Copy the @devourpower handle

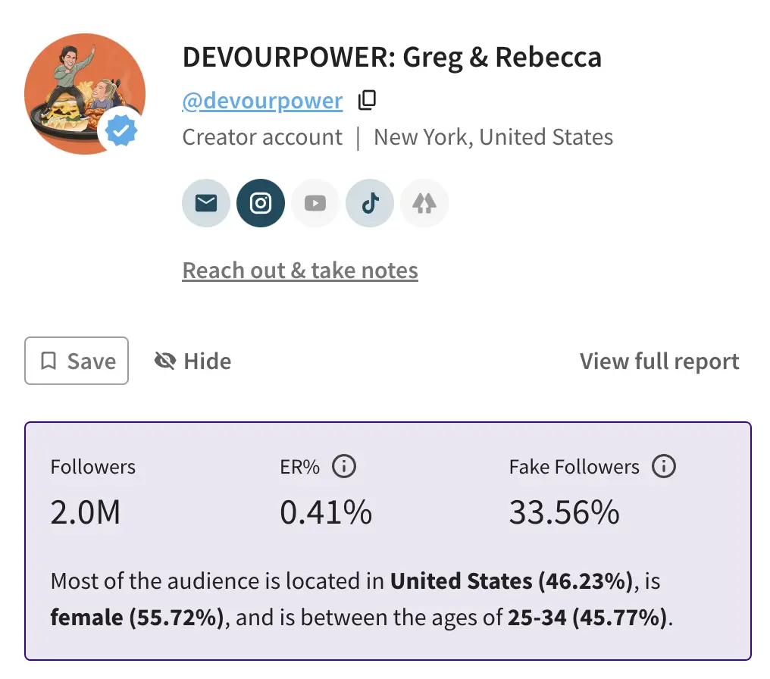tap(367, 99)
